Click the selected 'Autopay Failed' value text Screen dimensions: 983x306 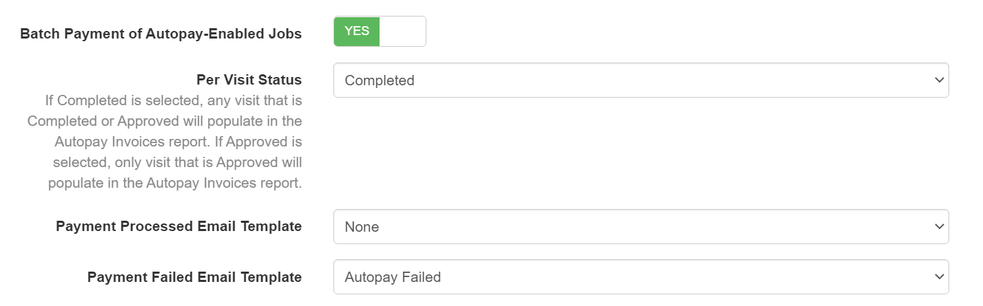click(393, 277)
